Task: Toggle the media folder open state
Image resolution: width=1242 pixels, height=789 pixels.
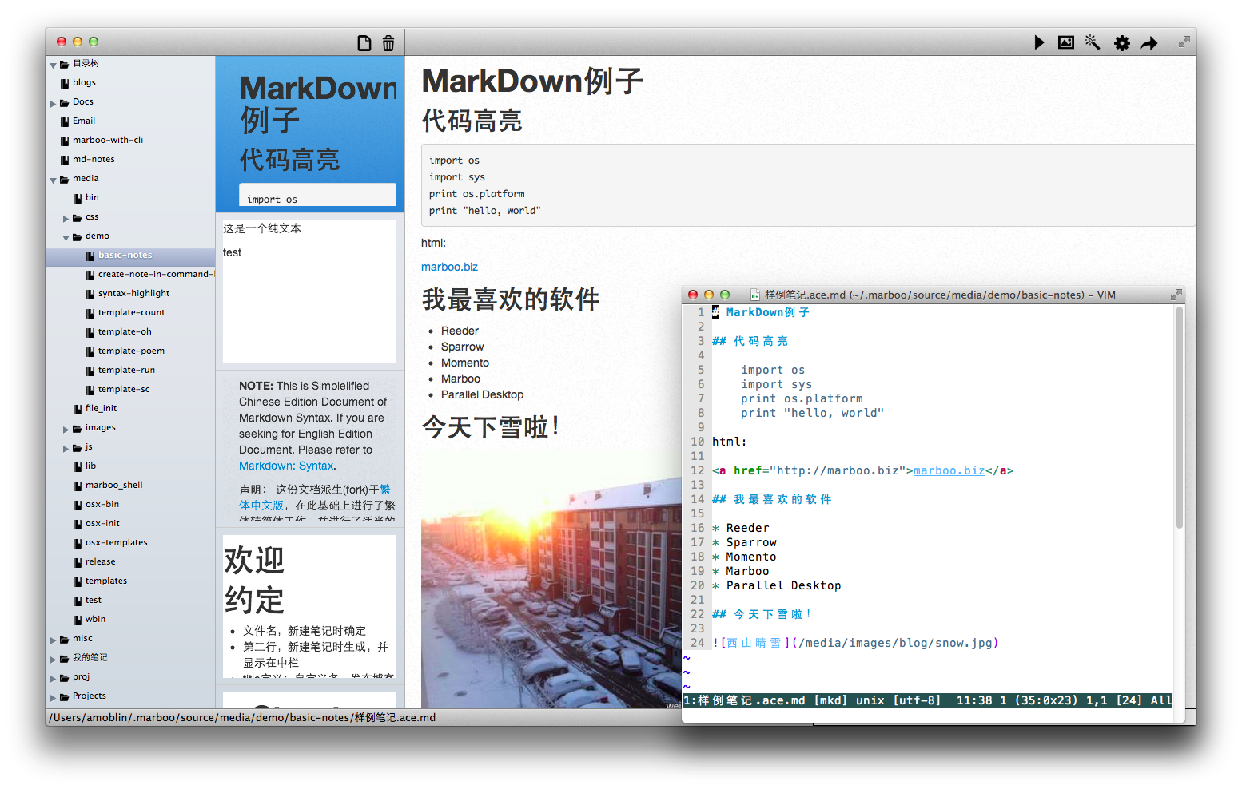Action: pos(54,178)
